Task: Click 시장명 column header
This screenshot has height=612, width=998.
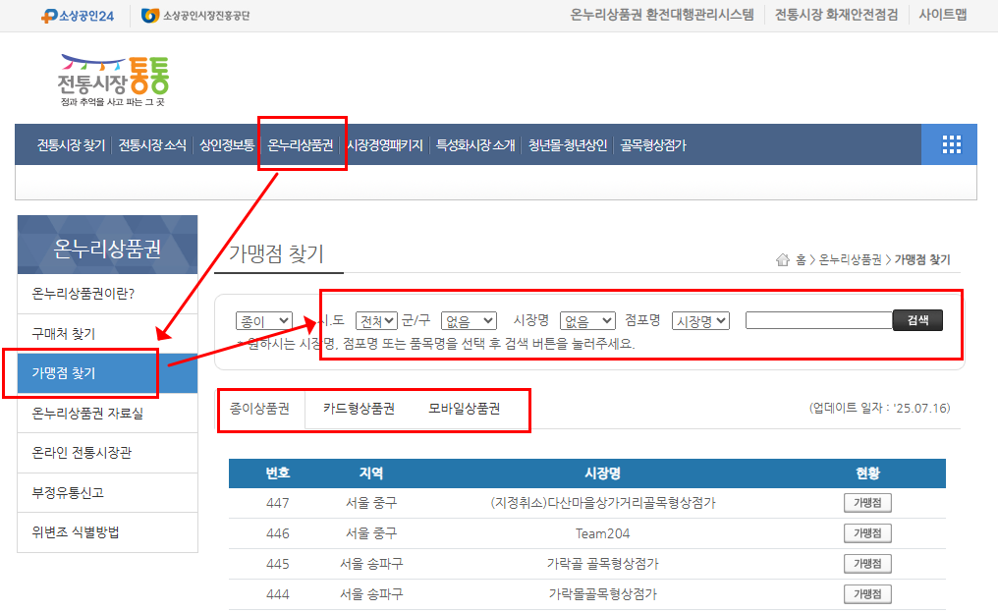Action: pos(603,473)
